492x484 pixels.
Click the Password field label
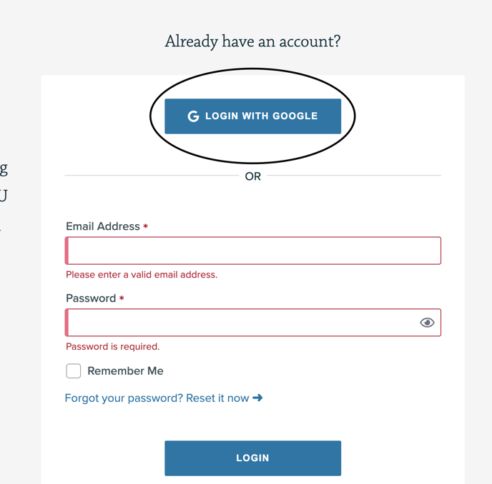[91, 298]
